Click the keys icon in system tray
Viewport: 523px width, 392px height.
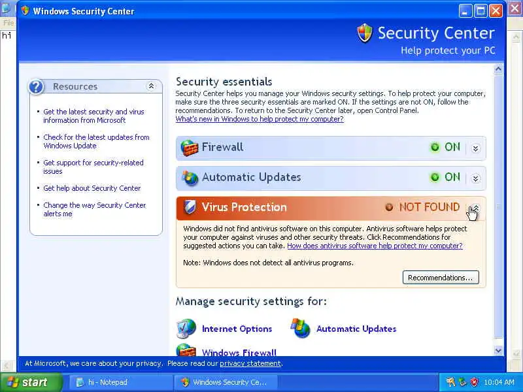[x=450, y=382]
